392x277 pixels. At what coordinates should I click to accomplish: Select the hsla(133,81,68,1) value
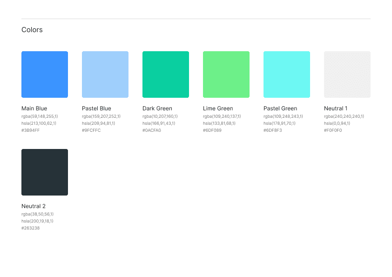coord(219,123)
